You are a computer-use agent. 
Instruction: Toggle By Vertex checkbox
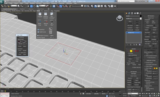point(127,53)
